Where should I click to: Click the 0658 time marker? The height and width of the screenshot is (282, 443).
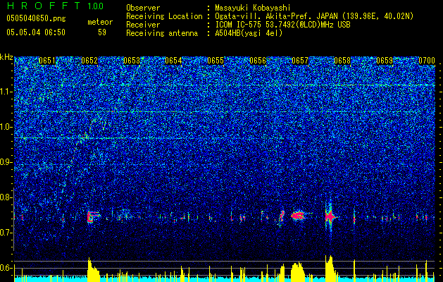(x=342, y=61)
